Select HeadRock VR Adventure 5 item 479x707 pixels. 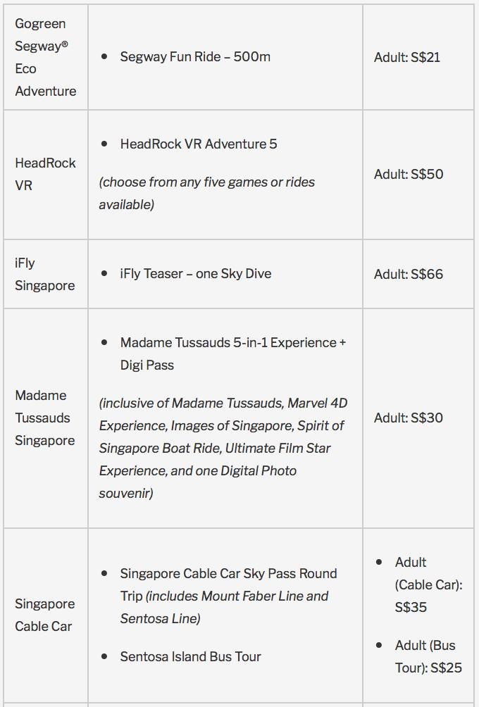pyautogui.click(x=199, y=144)
